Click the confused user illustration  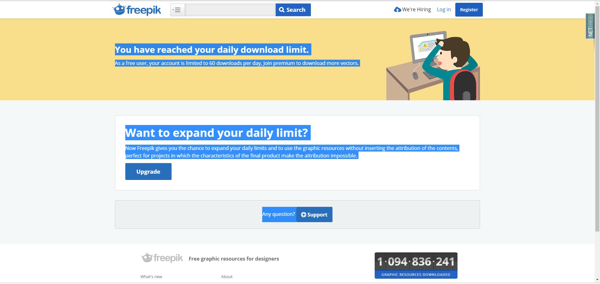point(433,66)
